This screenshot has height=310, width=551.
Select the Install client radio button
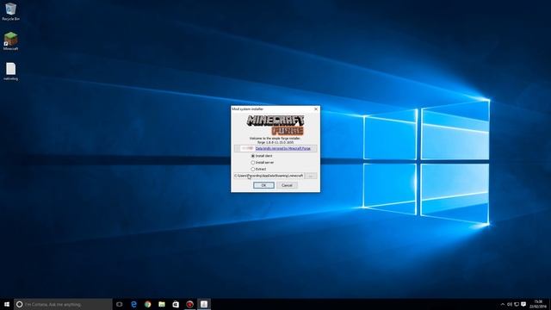pos(252,156)
